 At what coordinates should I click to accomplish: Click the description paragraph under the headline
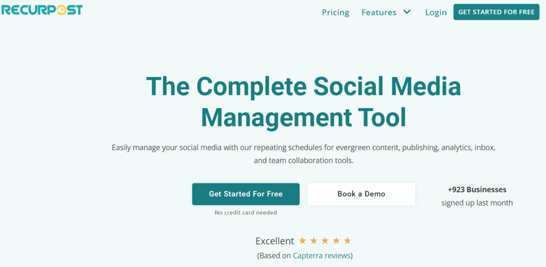pos(303,153)
